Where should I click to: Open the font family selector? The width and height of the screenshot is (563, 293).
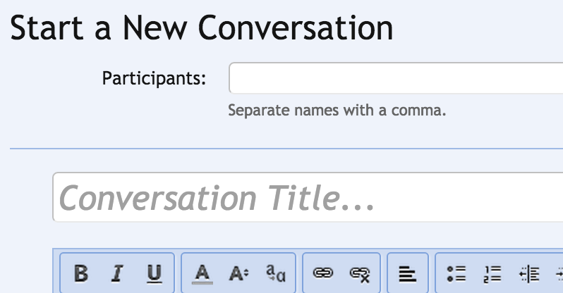click(275, 273)
